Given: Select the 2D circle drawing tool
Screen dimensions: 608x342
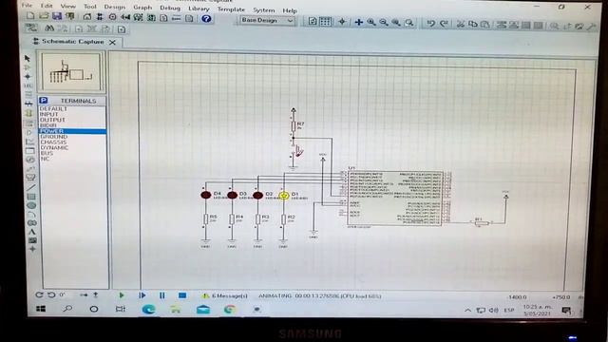Looking at the screenshot, I should (31, 205).
